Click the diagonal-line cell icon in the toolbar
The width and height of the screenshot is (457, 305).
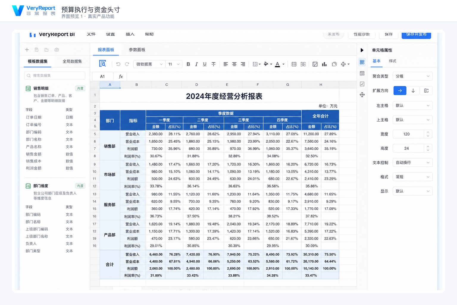[x=334, y=64]
